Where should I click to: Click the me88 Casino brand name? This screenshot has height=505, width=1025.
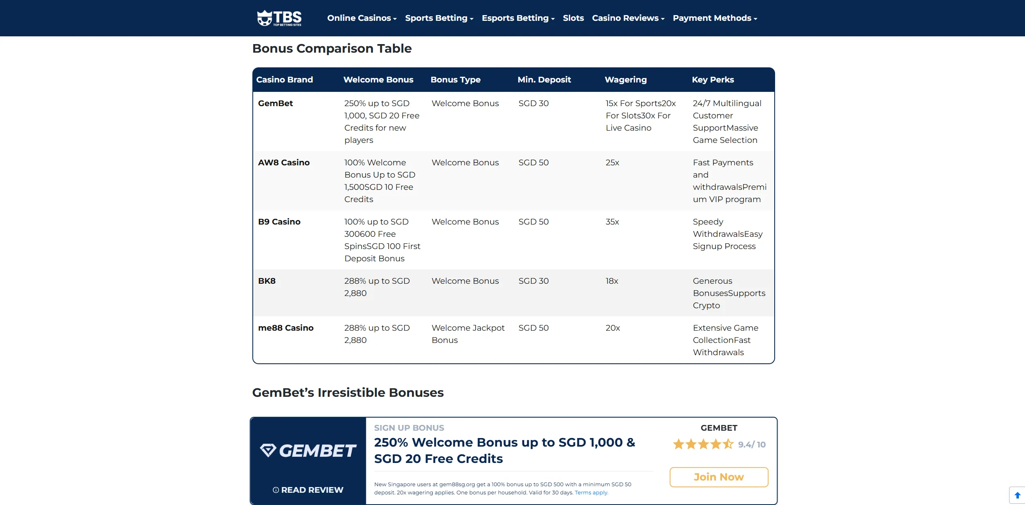pyautogui.click(x=286, y=328)
